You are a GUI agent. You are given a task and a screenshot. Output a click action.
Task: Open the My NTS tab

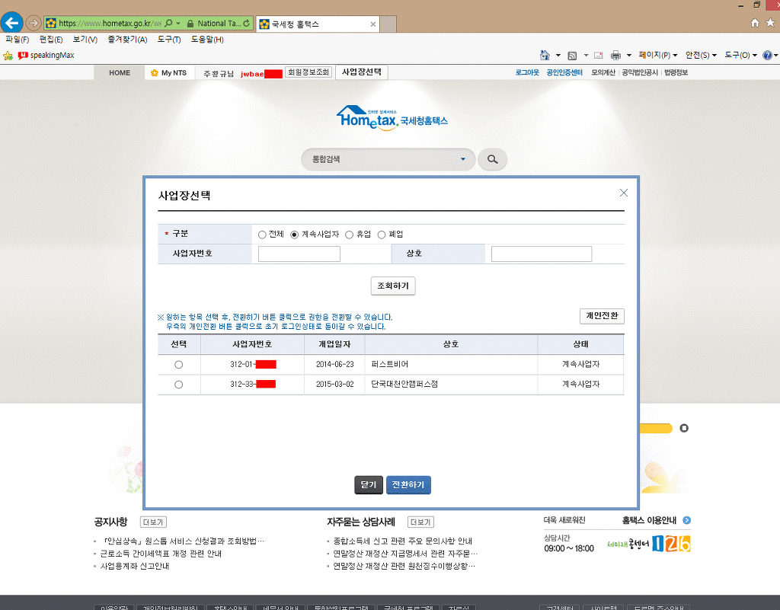coord(168,72)
